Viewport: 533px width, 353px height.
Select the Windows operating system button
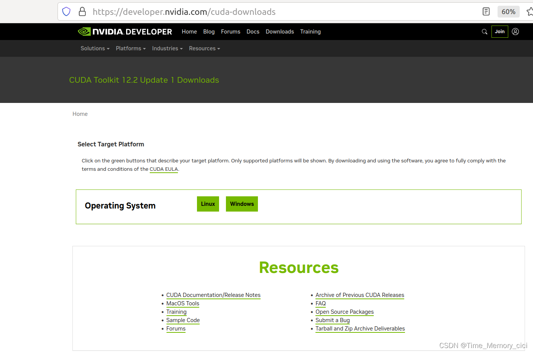[242, 204]
